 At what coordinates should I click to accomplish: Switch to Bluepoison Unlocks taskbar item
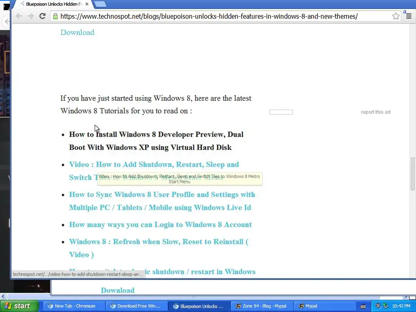pos(199,306)
